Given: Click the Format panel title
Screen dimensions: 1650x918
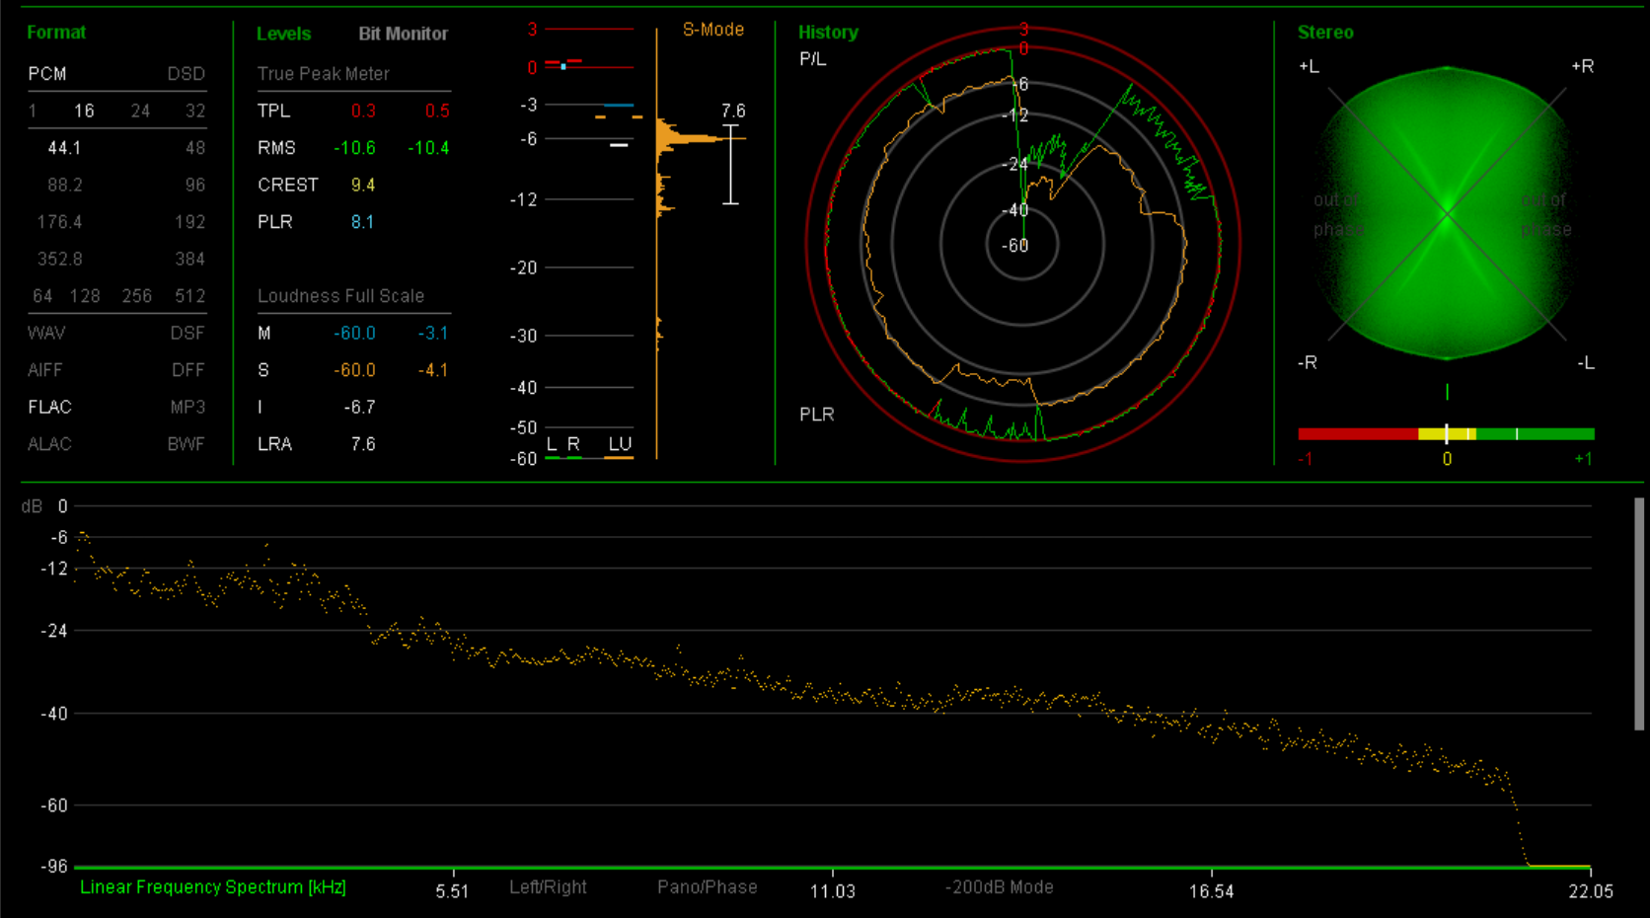Looking at the screenshot, I should click(x=56, y=33).
